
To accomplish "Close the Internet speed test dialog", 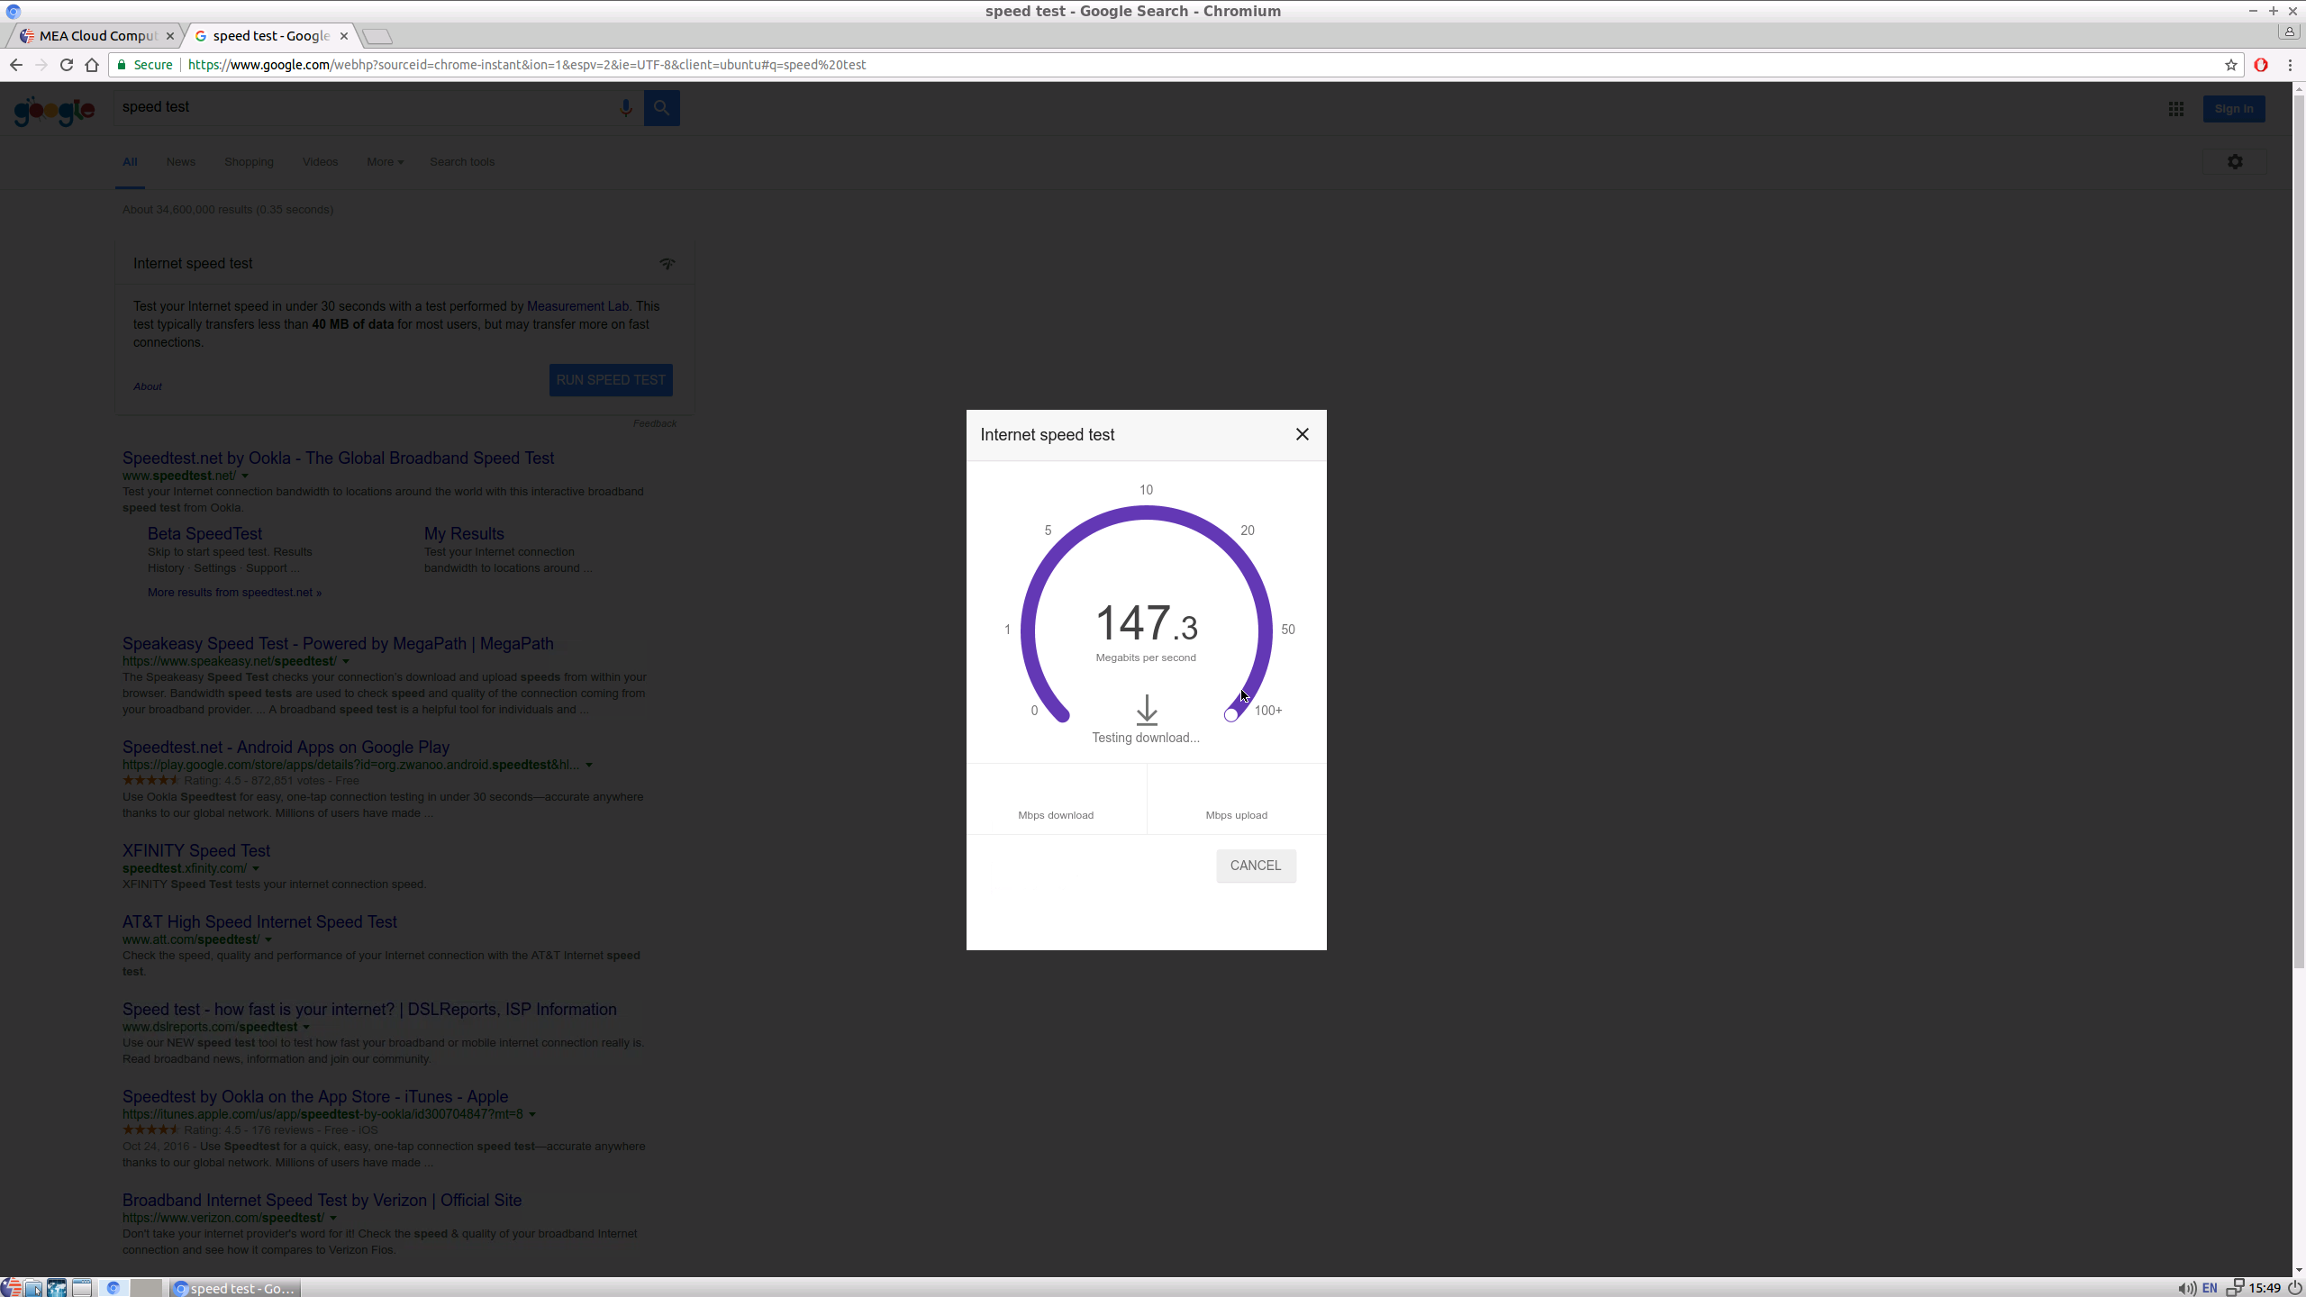I will [1302, 434].
